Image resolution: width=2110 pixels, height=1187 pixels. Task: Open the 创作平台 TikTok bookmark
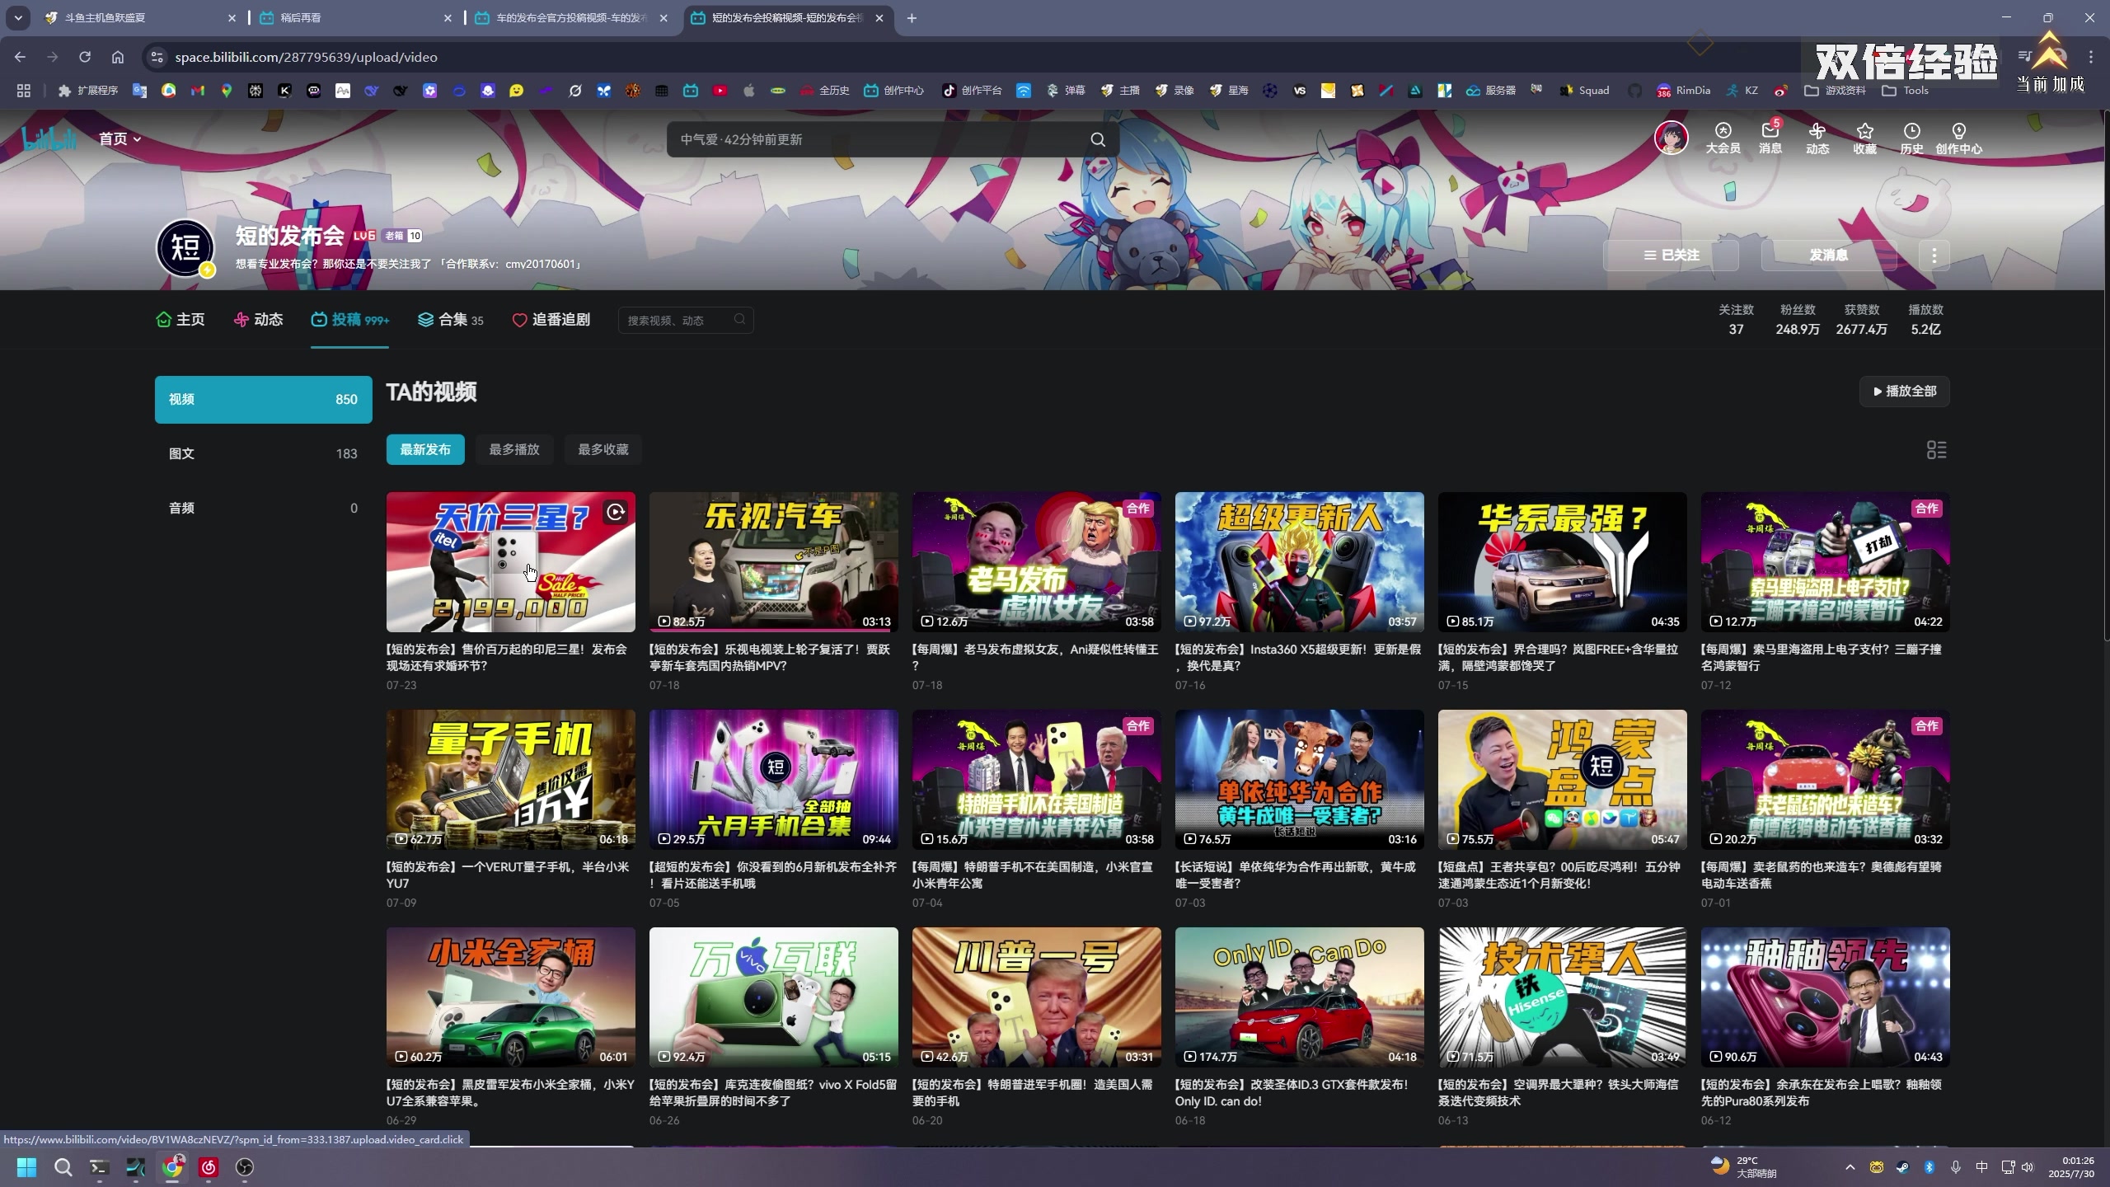tap(973, 91)
